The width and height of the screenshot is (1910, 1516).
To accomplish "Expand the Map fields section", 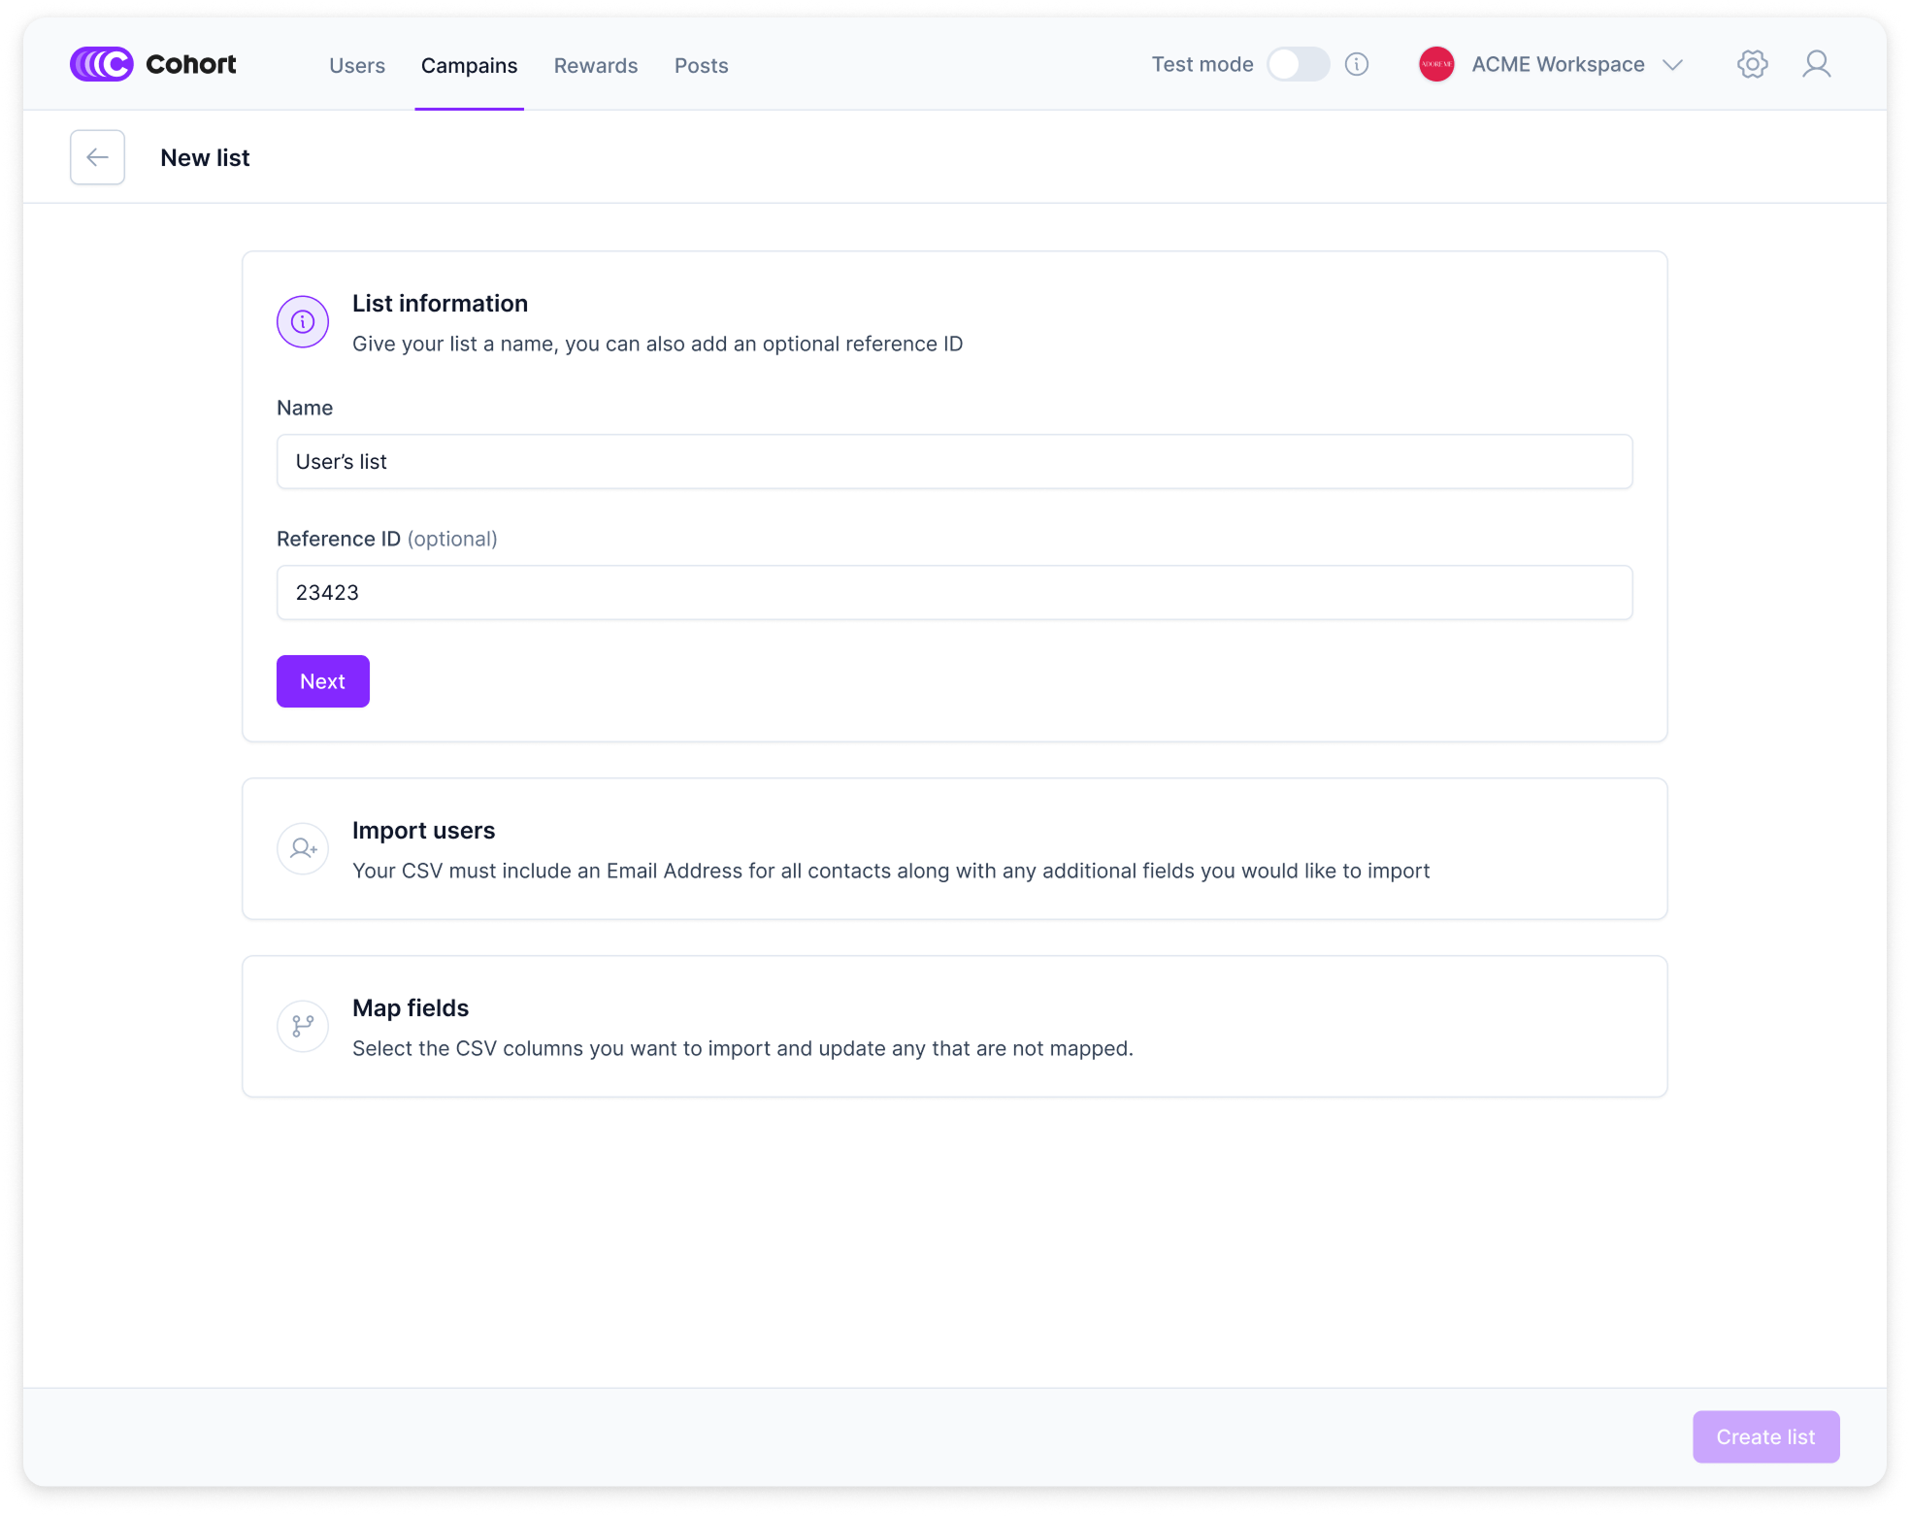I will coord(954,1026).
